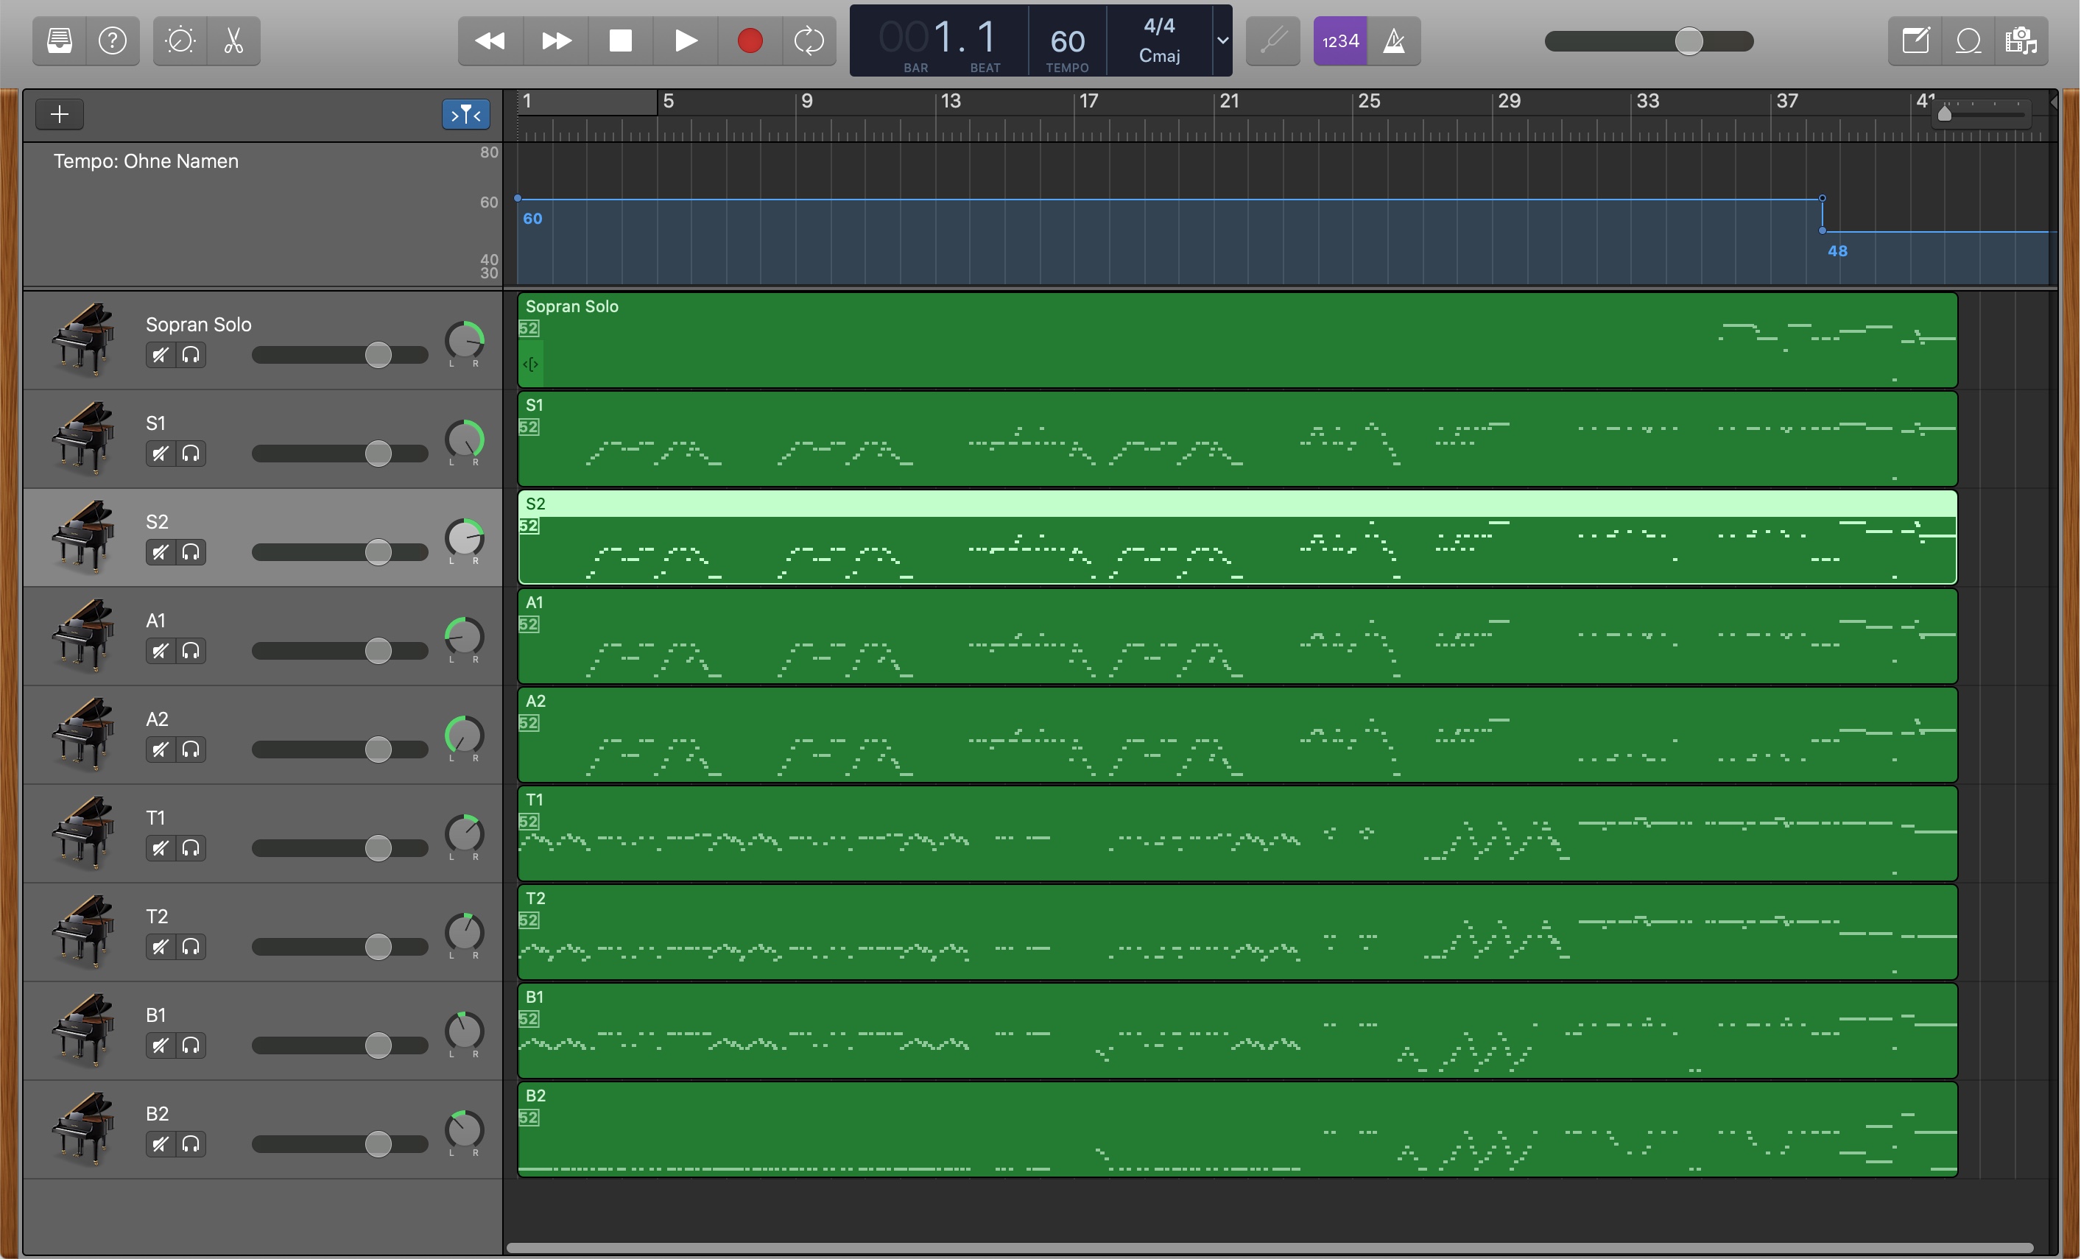Mute the Sopran Solo track
Viewport: 2081px width, 1259px height.
160,356
